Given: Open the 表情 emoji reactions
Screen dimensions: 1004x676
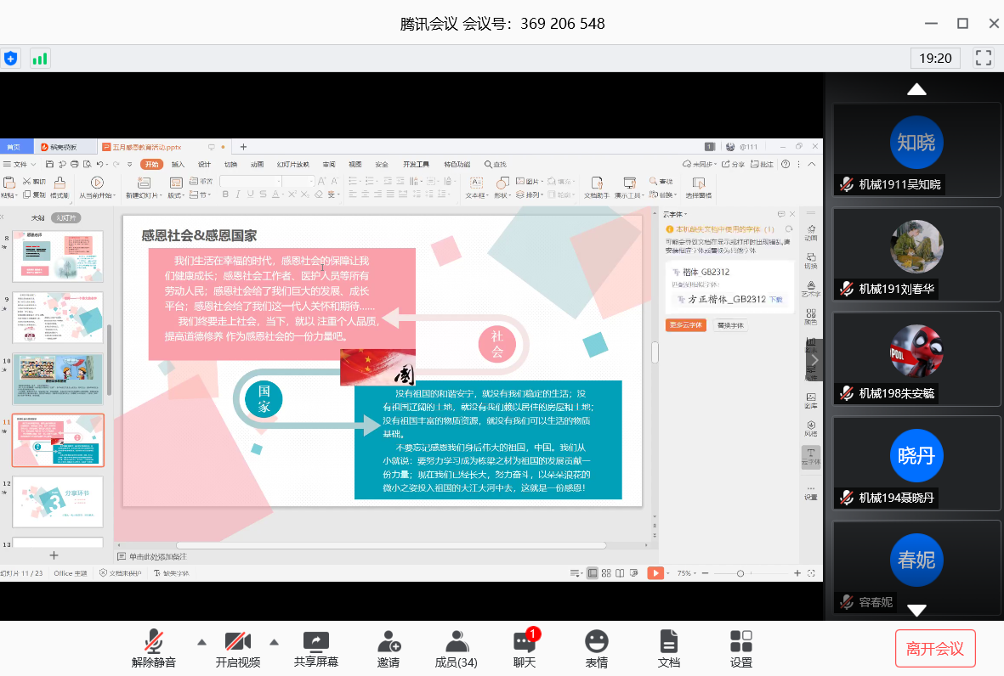Looking at the screenshot, I should (x=597, y=650).
